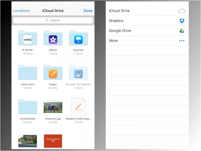Select iCloud Drive in locations list
The height and width of the screenshot is (151, 201).
(147, 11)
